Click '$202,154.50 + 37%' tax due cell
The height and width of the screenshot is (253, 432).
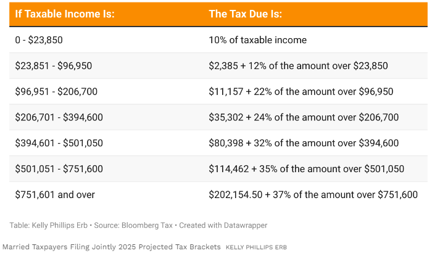(314, 195)
